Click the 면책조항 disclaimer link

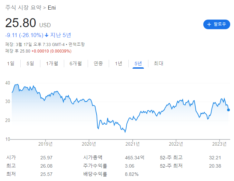click(x=77, y=44)
